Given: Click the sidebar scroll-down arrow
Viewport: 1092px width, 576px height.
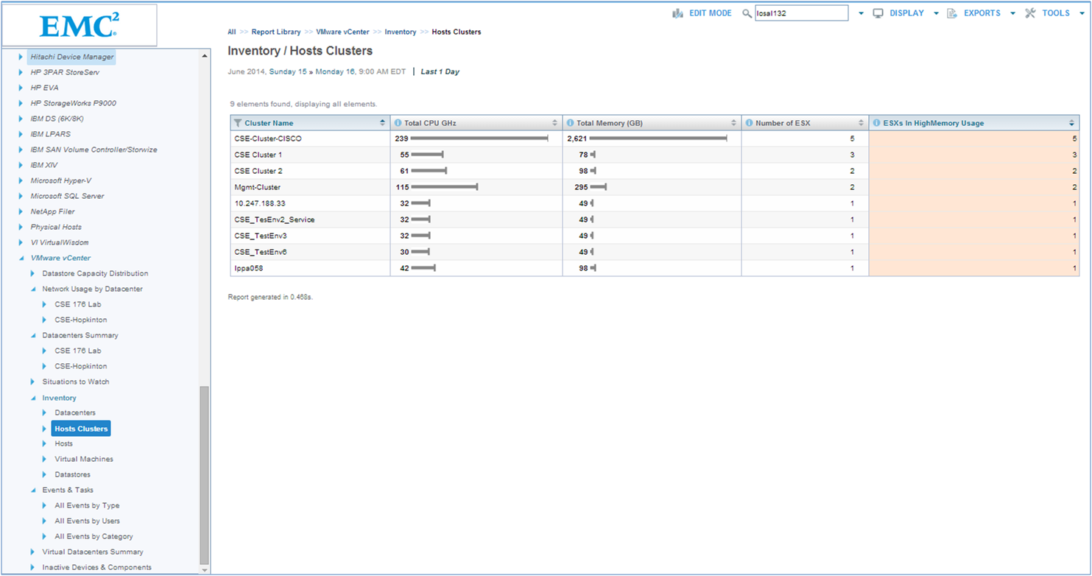Looking at the screenshot, I should tap(205, 569).
